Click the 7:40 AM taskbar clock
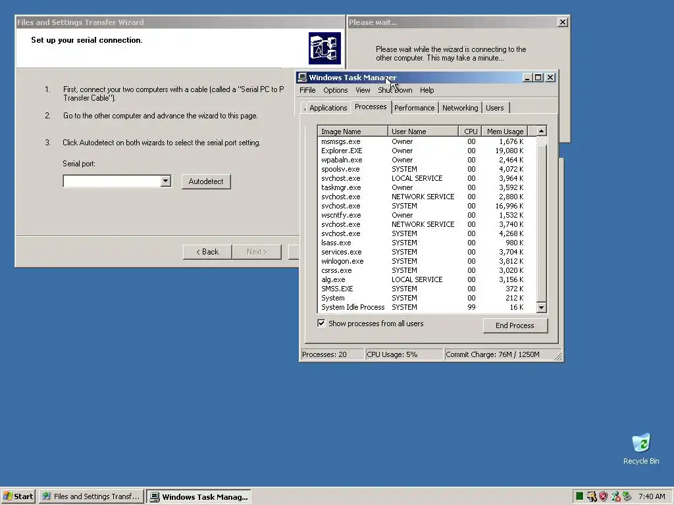Image resolution: width=674 pixels, height=505 pixels. point(652,496)
